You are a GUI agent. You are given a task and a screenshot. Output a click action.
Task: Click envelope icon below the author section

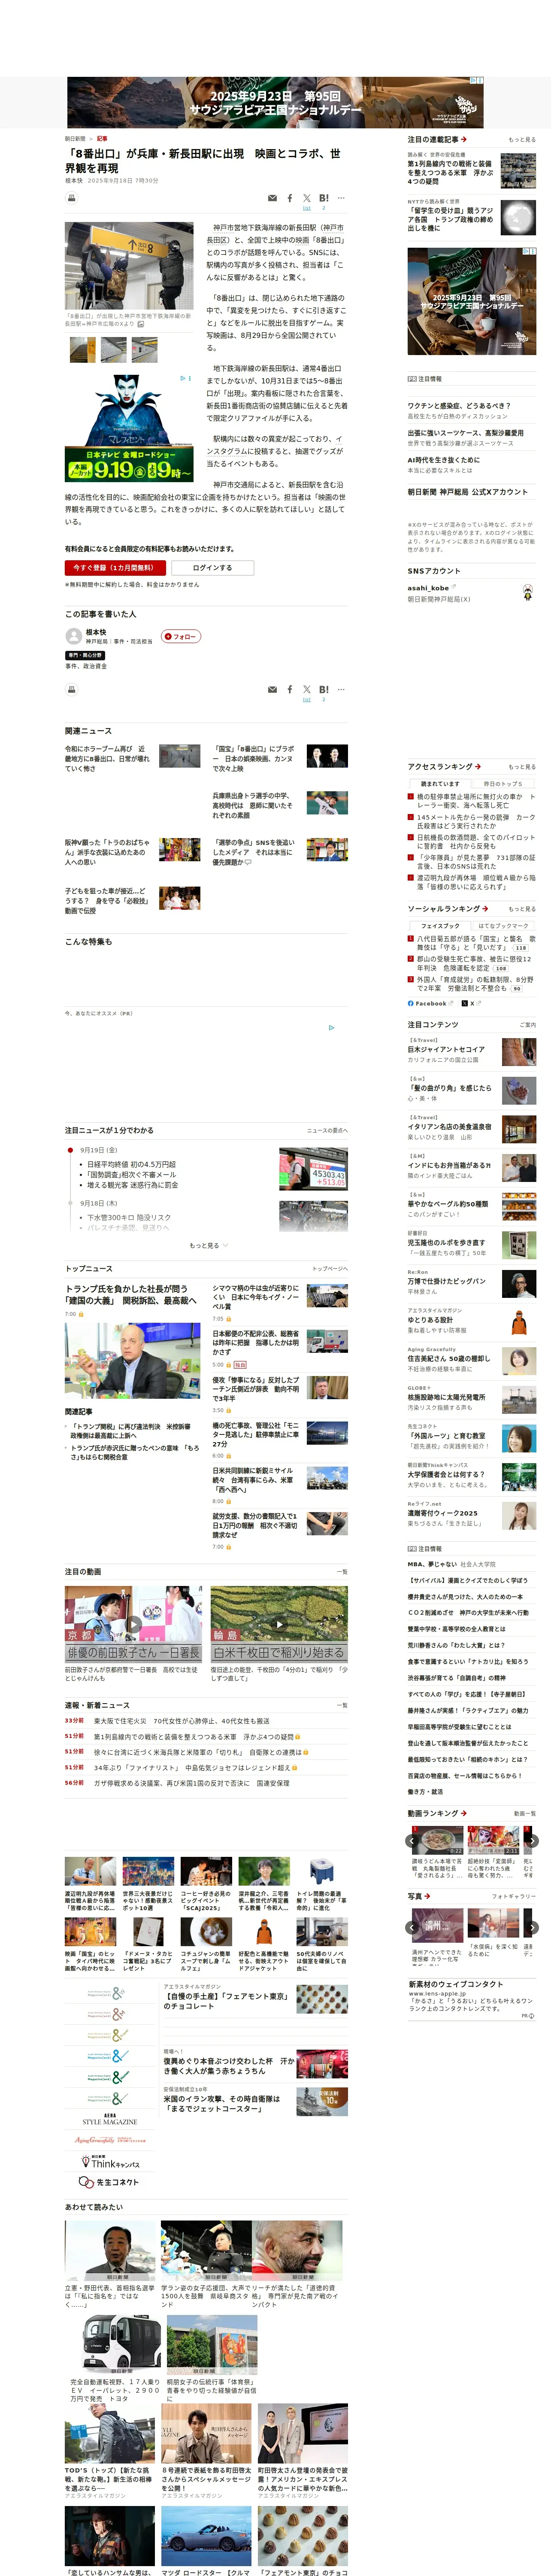(x=272, y=689)
